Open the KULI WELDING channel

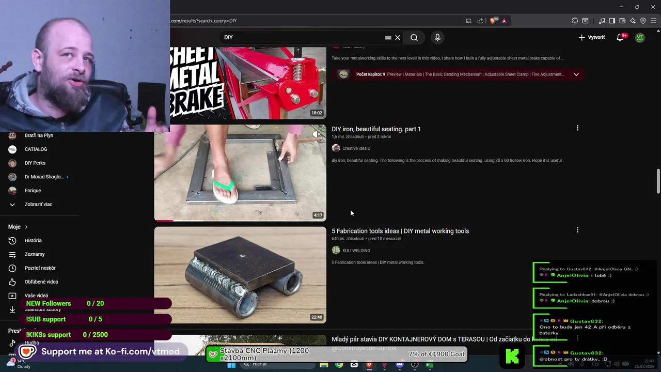tap(356, 251)
